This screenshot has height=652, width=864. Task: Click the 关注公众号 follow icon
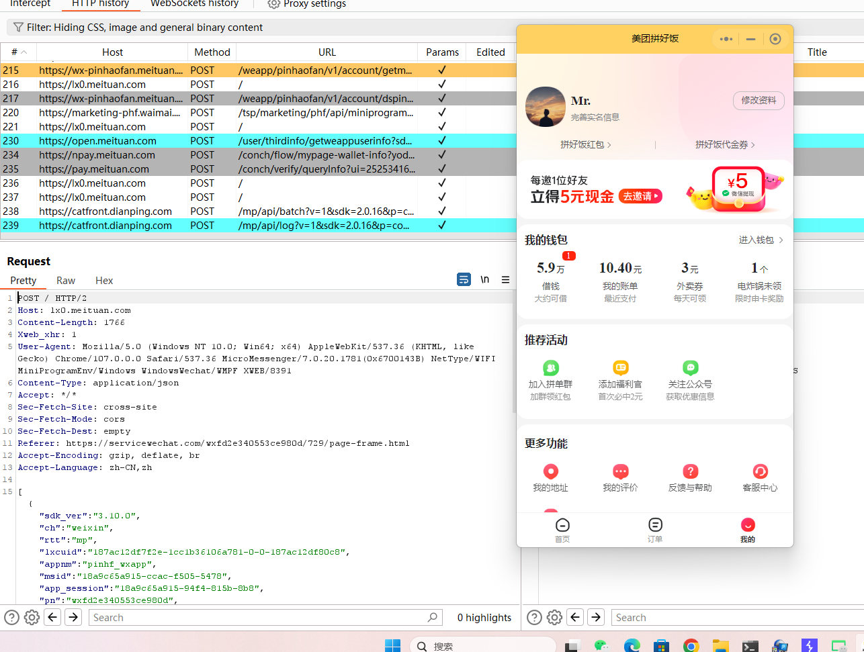click(x=690, y=368)
